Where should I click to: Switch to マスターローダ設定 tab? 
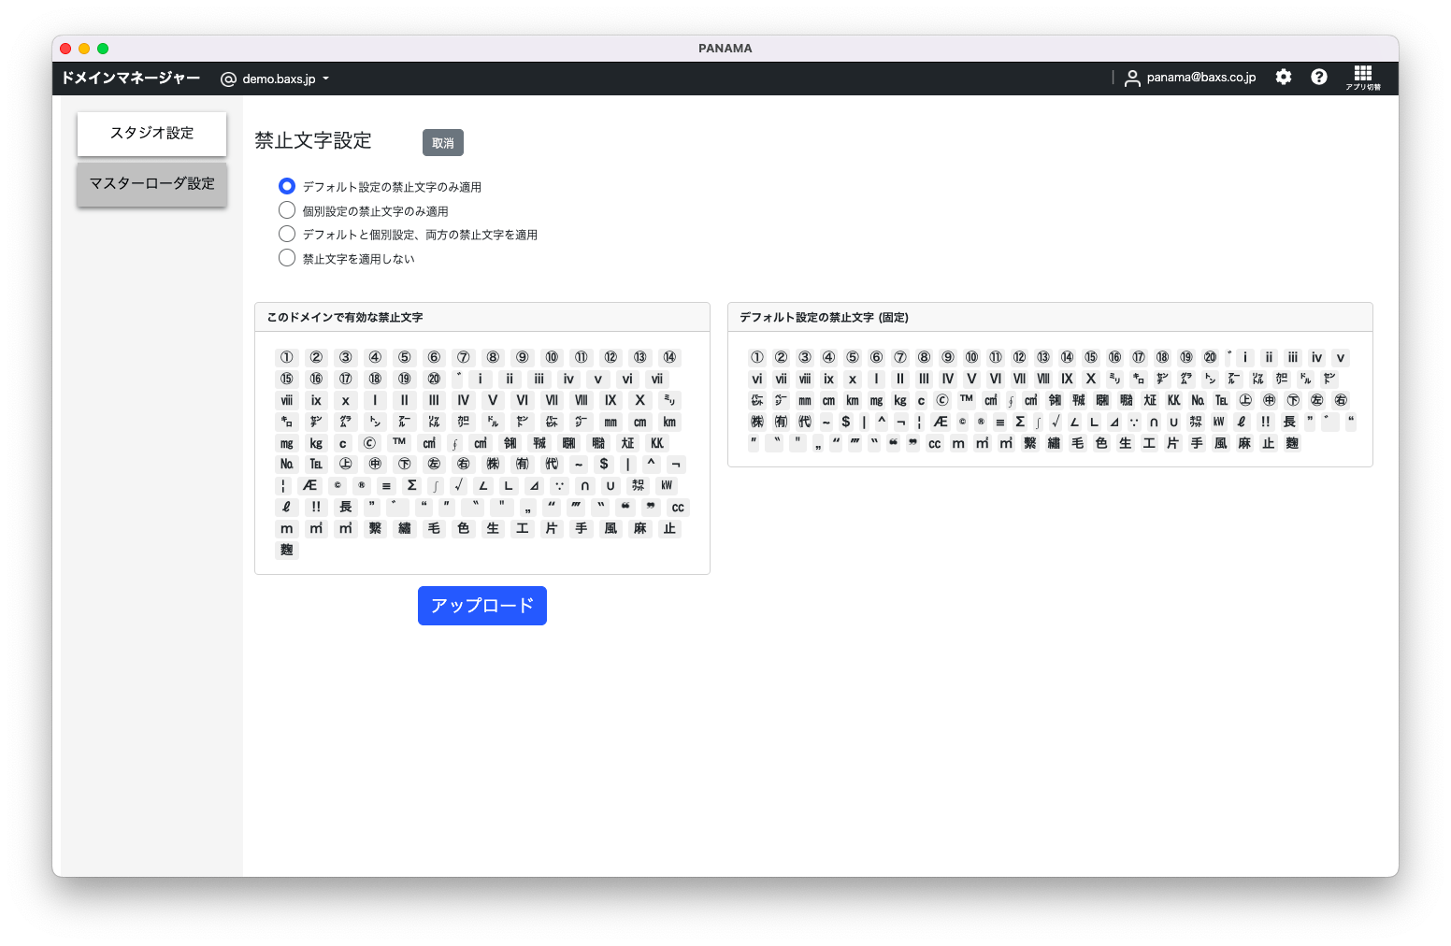tap(151, 184)
